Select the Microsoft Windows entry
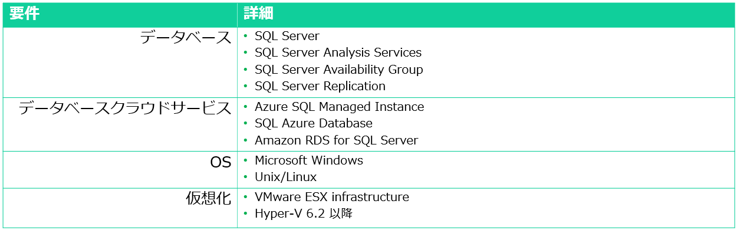The height and width of the screenshot is (230, 737). coord(309,160)
